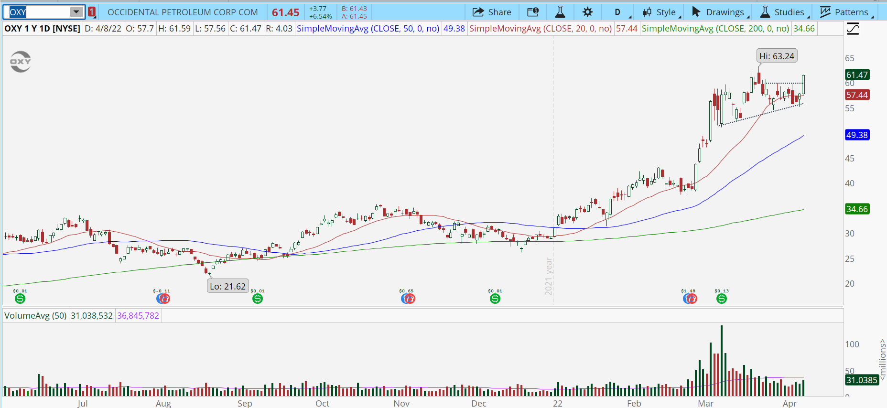
Task: Click the OXY company logo on chart
Action: [x=21, y=62]
